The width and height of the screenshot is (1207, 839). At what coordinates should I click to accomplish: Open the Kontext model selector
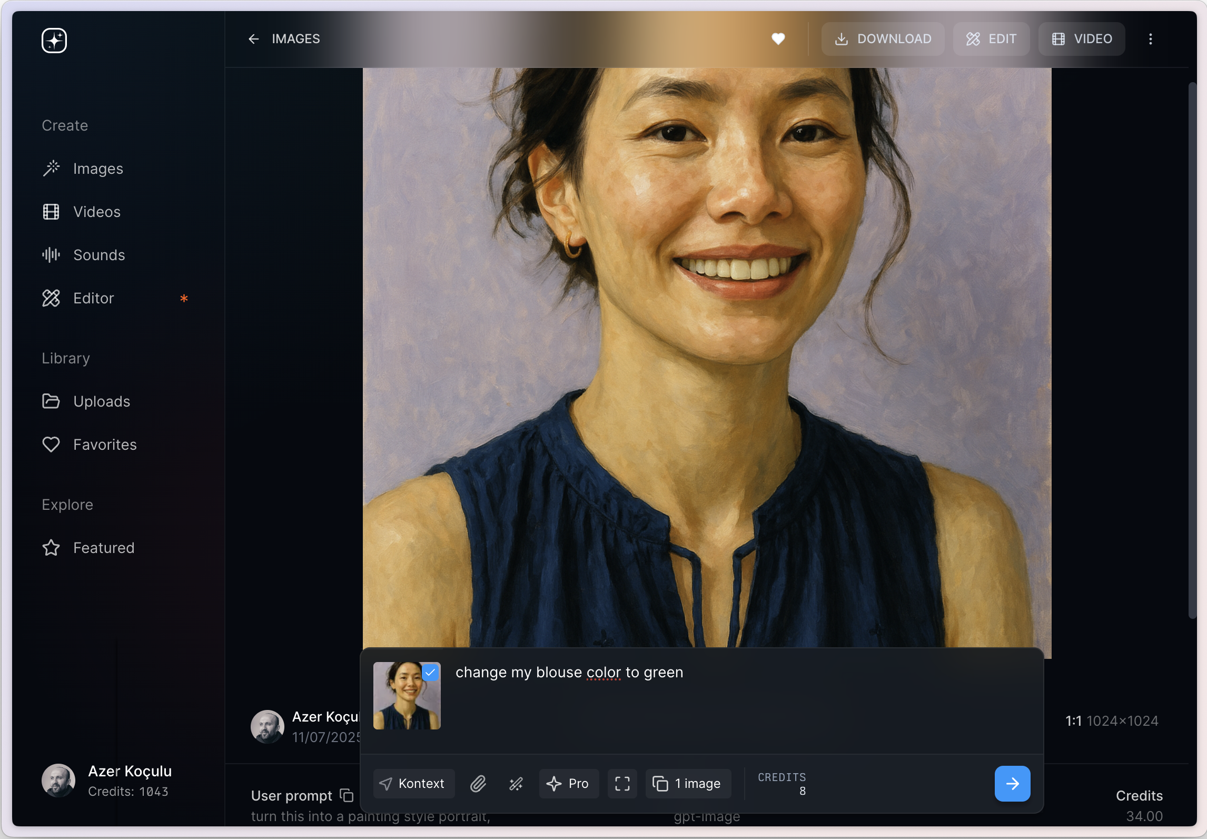point(413,784)
